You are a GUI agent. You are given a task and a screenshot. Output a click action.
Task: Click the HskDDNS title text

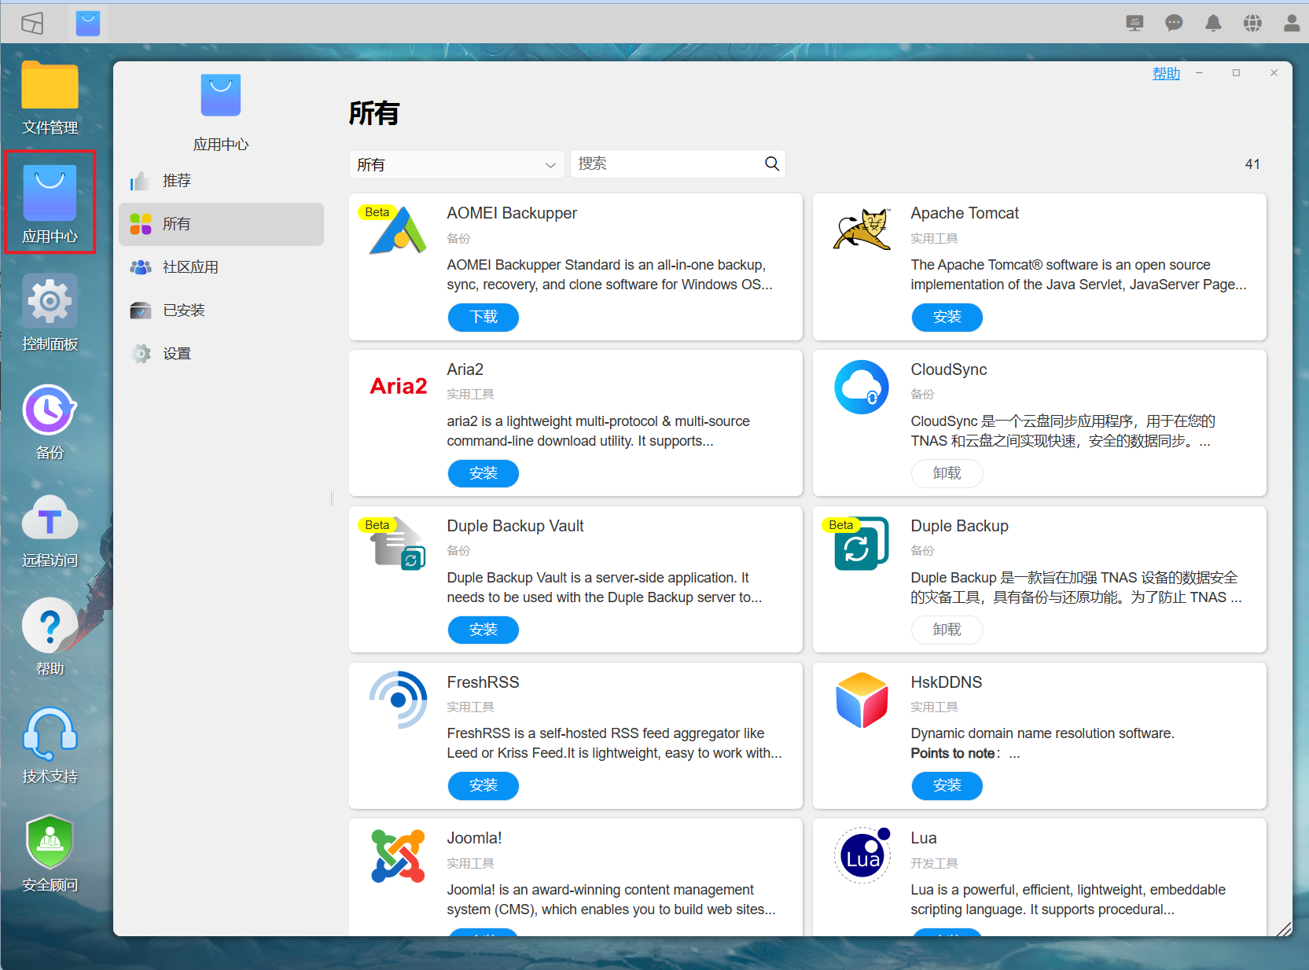click(947, 682)
